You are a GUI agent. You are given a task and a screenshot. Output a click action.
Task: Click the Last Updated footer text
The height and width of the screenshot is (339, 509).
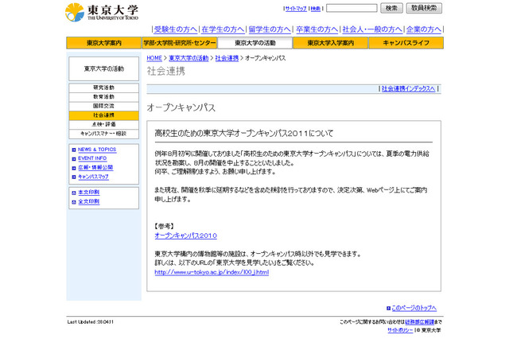point(91,322)
